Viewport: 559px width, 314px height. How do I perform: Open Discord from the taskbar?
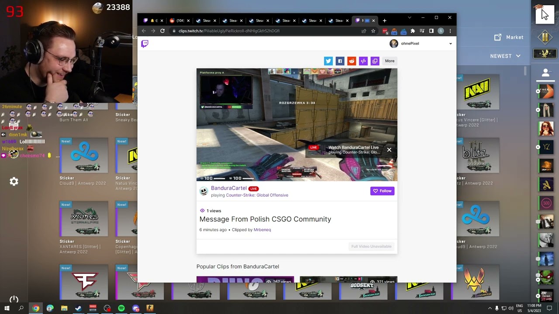point(136,308)
